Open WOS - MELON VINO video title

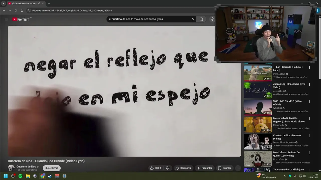[x=287, y=103]
